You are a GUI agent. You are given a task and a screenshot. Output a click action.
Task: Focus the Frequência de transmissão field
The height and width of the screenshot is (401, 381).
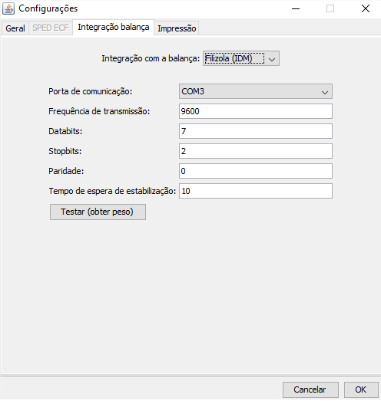point(256,111)
